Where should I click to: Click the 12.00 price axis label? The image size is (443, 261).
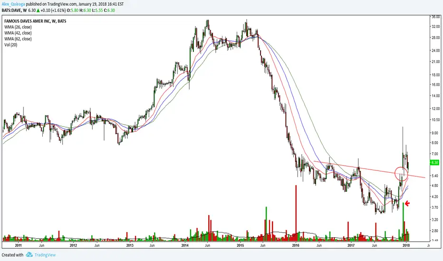coord(435,109)
